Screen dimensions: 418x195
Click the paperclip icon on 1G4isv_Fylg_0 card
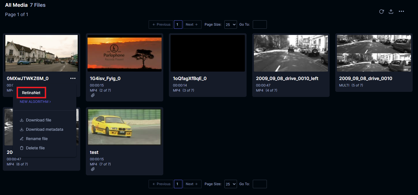pos(93,95)
